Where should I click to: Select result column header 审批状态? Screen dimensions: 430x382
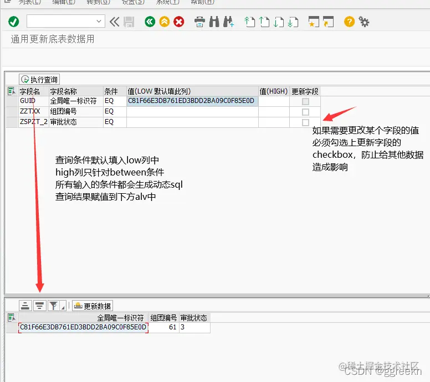tap(194, 318)
